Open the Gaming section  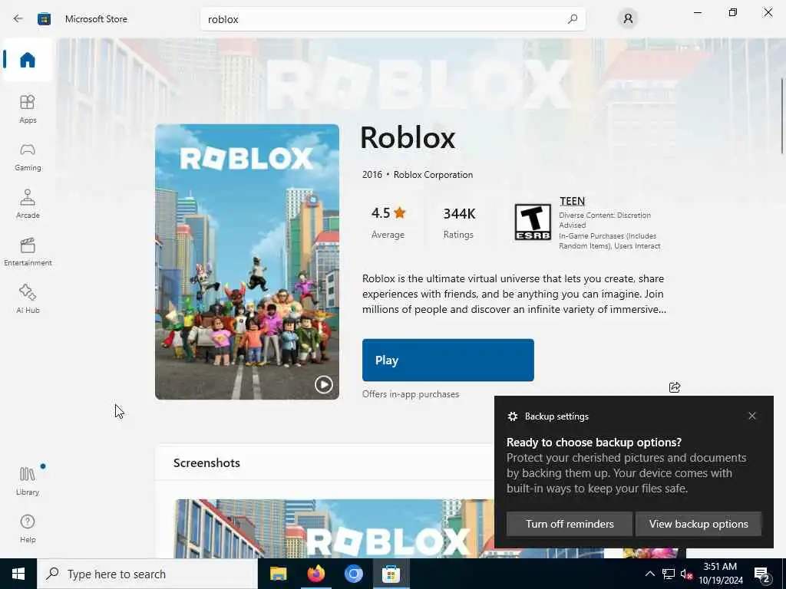pos(28,156)
